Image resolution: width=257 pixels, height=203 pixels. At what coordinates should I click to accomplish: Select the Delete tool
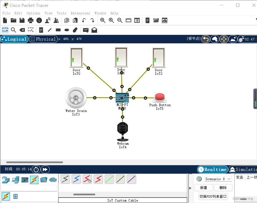tap(22, 30)
